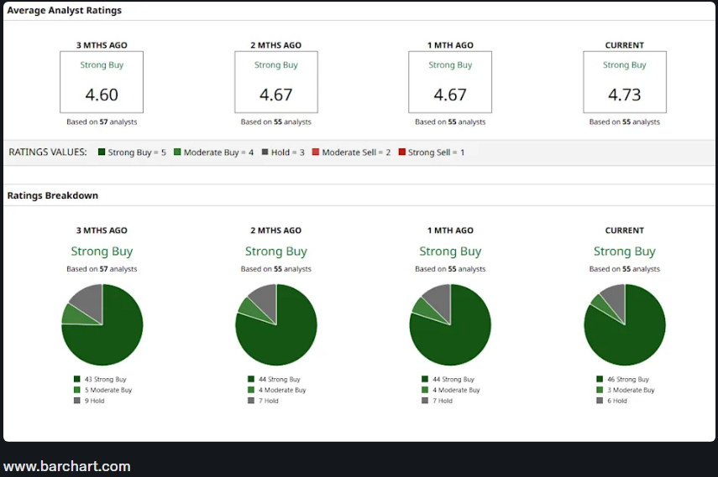Click the 1 MTH AGO pie chart
This screenshot has width=718, height=477.
pos(450,324)
